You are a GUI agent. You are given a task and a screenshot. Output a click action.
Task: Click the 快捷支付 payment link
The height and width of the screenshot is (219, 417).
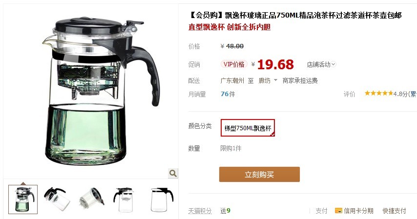[x=394, y=211]
